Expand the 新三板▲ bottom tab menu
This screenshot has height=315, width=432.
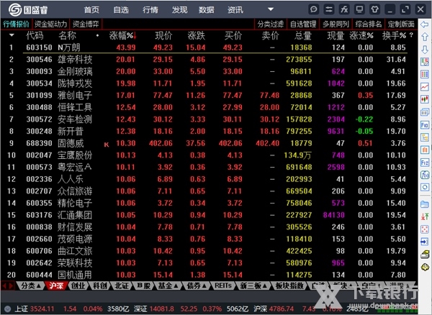tap(253, 286)
